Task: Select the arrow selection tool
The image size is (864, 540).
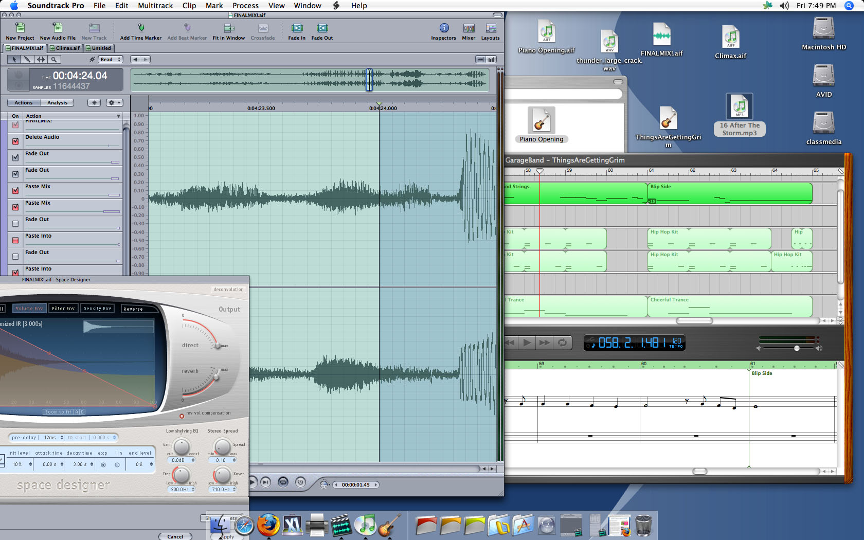Action: point(14,60)
